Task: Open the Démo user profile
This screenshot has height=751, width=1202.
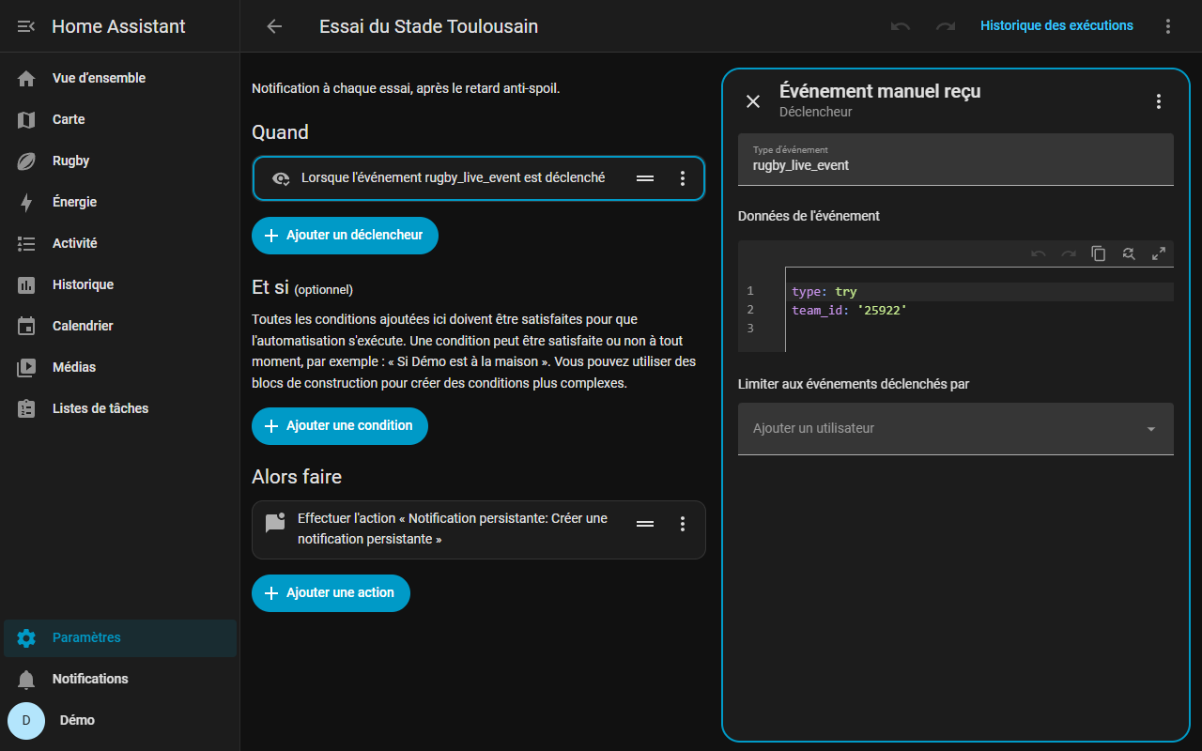Action: pos(120,720)
